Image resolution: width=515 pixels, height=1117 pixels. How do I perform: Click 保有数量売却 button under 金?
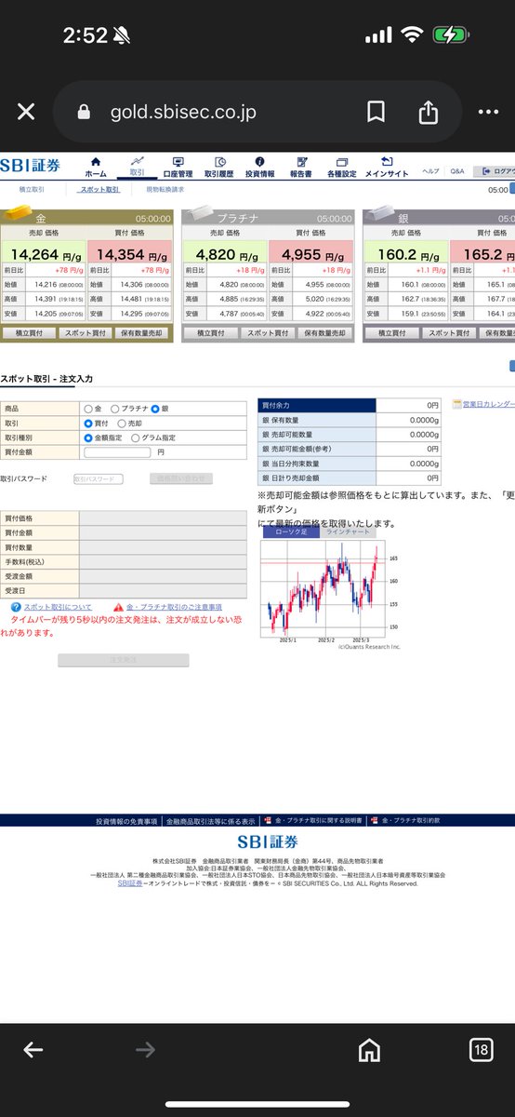(x=142, y=332)
